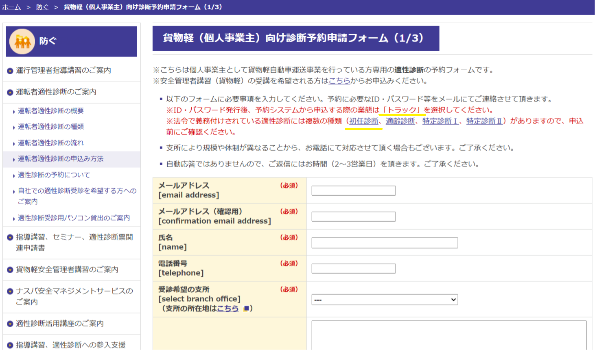Click the external link icon beside 支所の所在地はこちら
The image size is (595, 350).
tap(246, 309)
